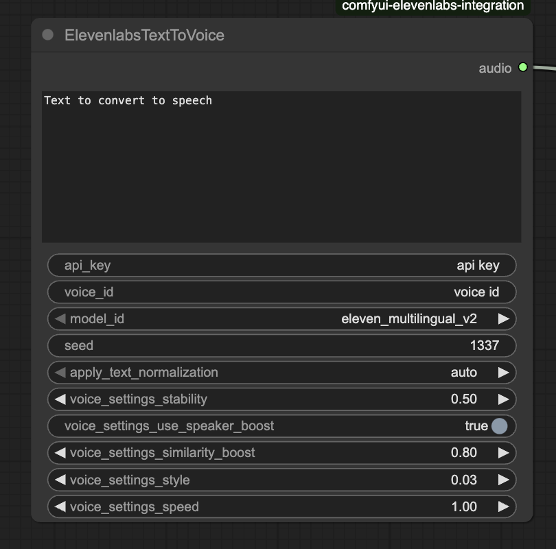
Task: Edit the api_key field
Action: tap(281, 265)
